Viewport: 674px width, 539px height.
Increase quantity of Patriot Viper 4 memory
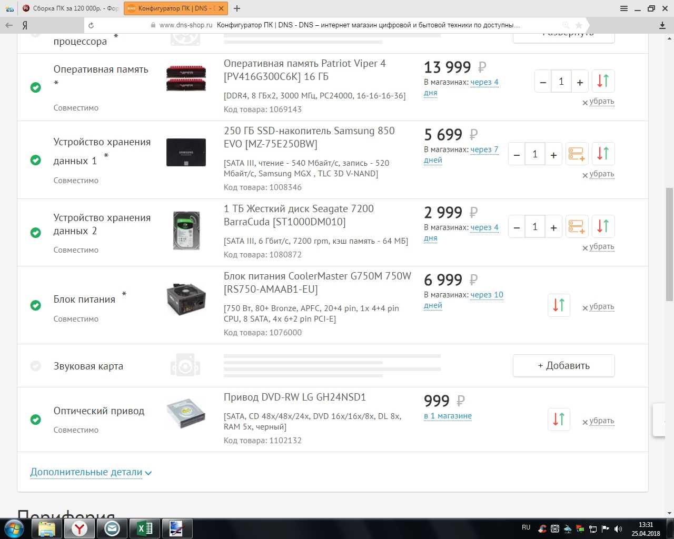pyautogui.click(x=580, y=82)
